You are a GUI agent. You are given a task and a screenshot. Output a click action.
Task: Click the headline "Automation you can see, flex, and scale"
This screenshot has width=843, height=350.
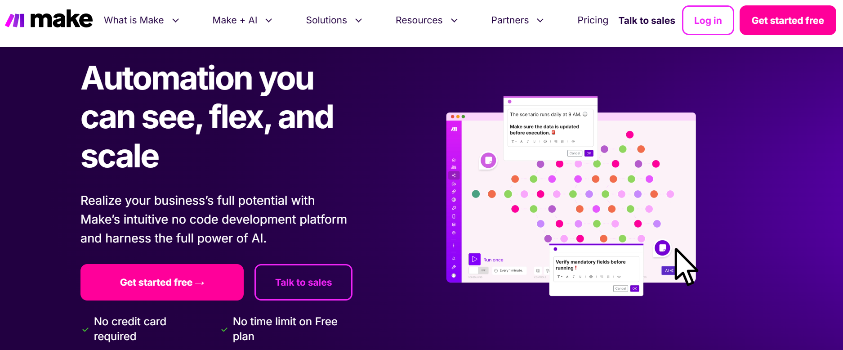207,117
